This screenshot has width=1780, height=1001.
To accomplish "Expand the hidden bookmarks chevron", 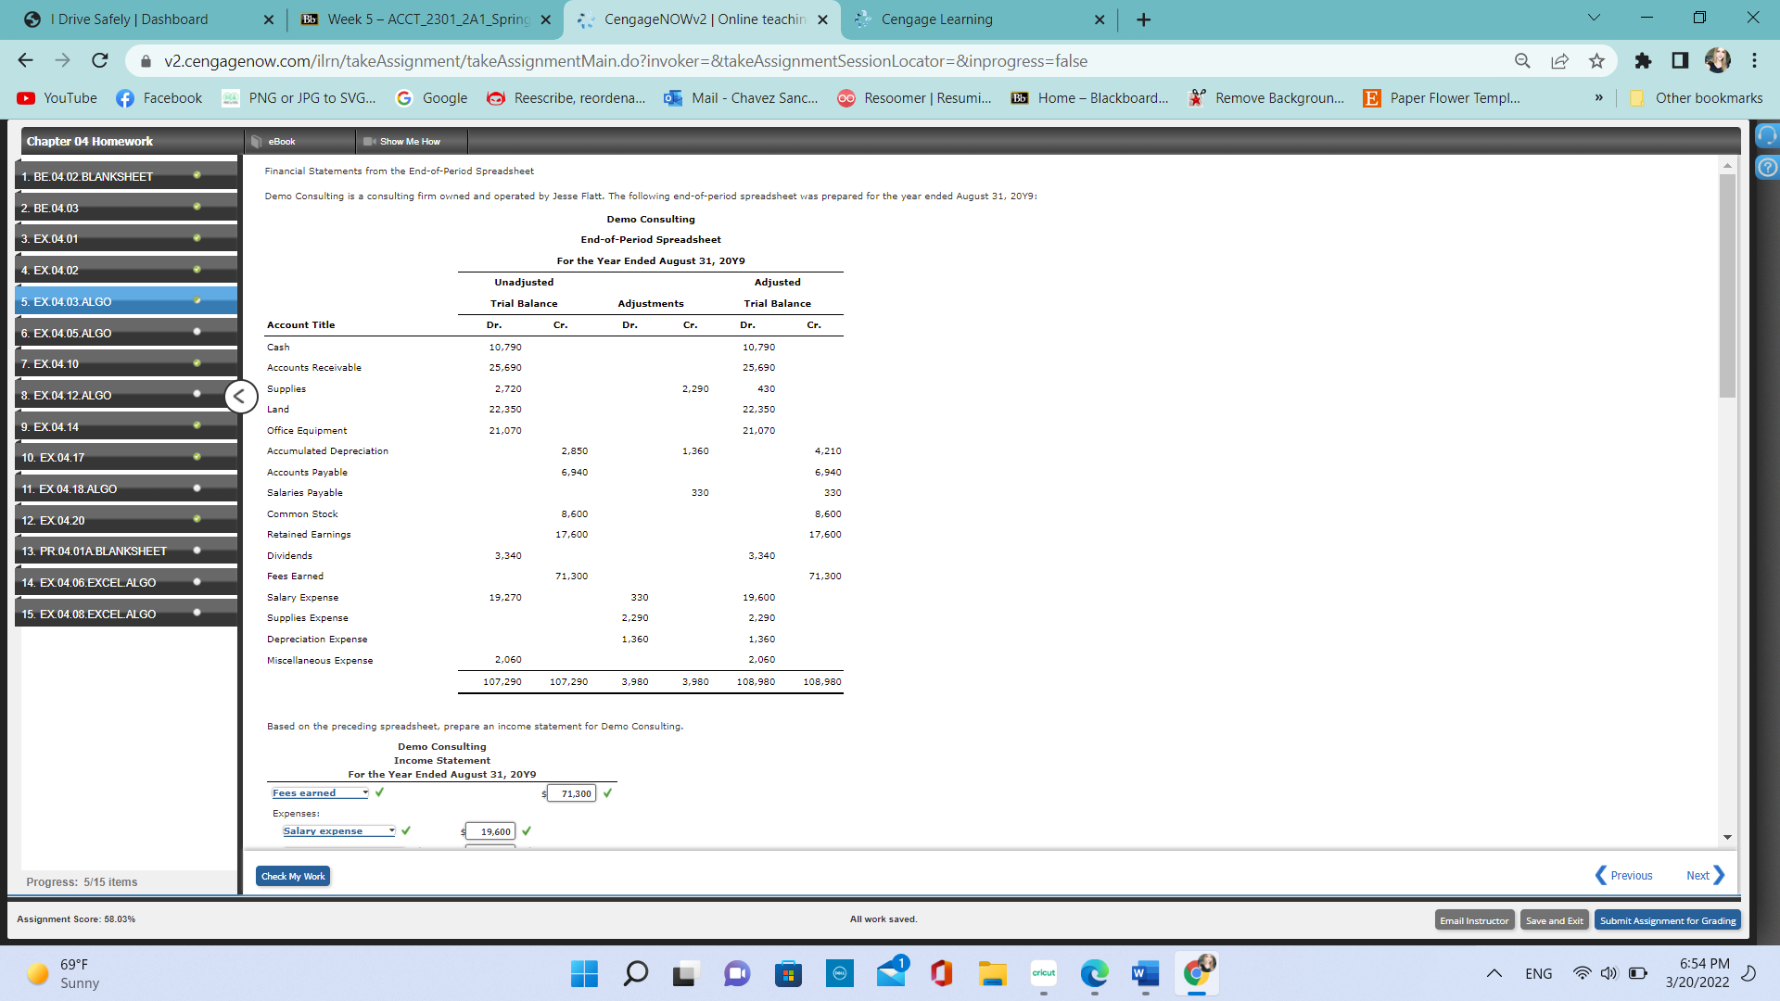I will (1598, 98).
